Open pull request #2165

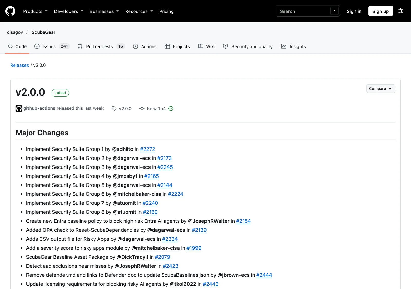click(152, 176)
